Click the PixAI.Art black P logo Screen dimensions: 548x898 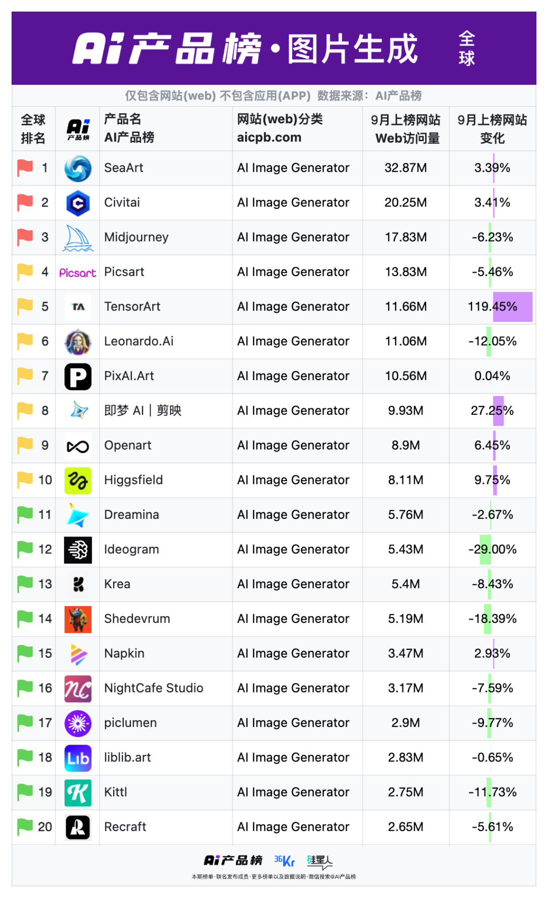(x=78, y=377)
